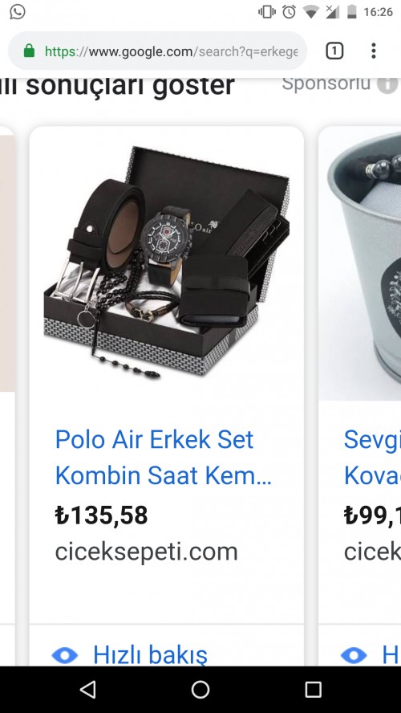Tap the Sevgi Kova product title link
The height and width of the screenshot is (713, 401).
click(x=372, y=458)
